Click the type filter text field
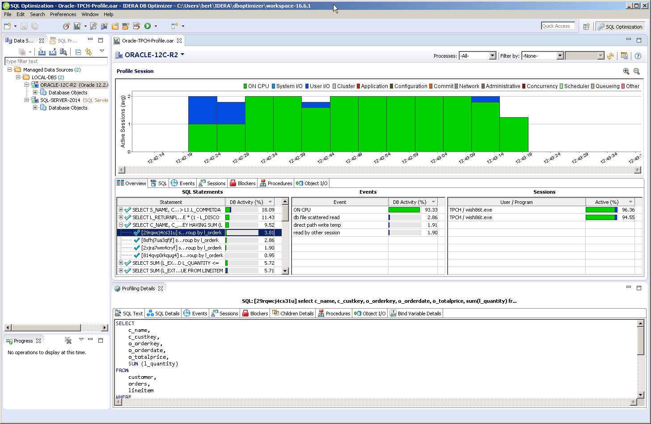Screen dimensions: 651x424 coord(56,61)
